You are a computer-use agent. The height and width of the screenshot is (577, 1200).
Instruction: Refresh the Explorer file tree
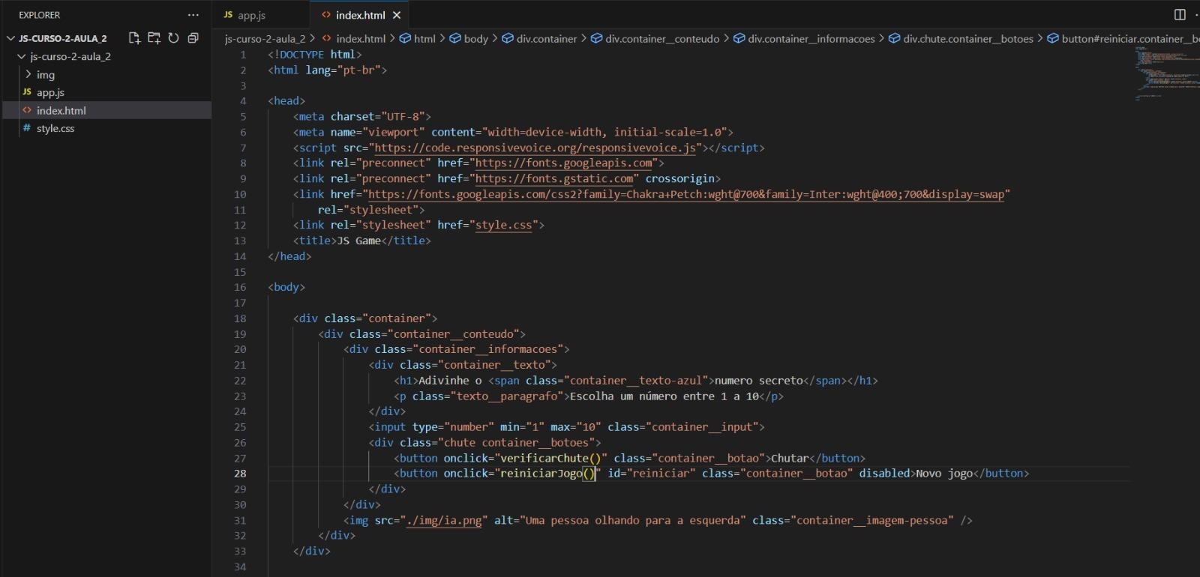[x=173, y=38]
